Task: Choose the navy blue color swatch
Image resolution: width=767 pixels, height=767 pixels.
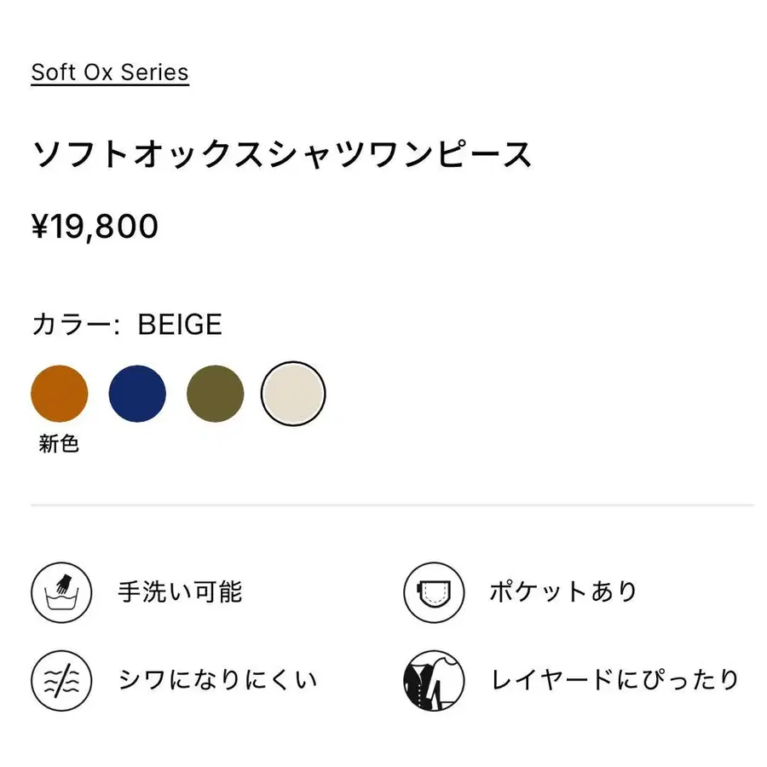Action: [137, 393]
